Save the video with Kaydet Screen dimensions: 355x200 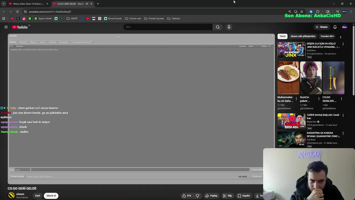(x=244, y=196)
